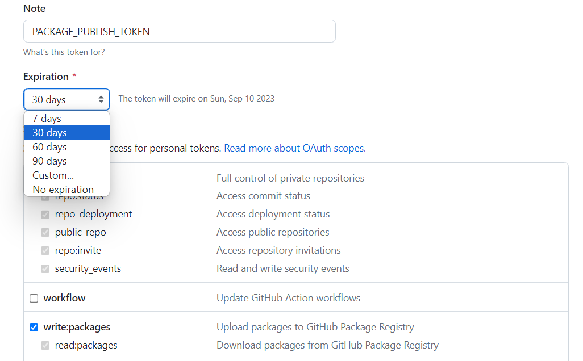Toggle the read:packages checkbox
The width and height of the screenshot is (583, 361).
tap(45, 346)
